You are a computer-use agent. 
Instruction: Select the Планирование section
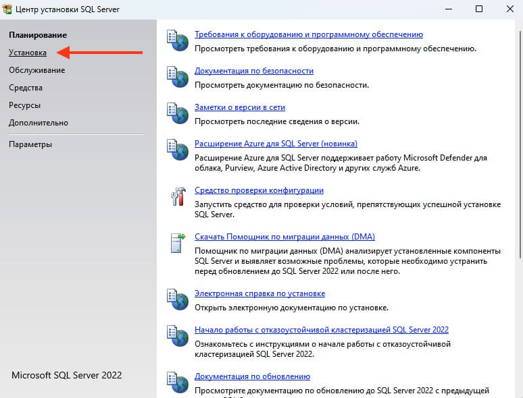(38, 35)
